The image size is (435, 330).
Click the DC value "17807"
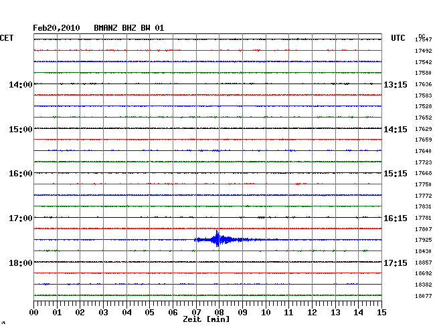pyautogui.click(x=424, y=229)
